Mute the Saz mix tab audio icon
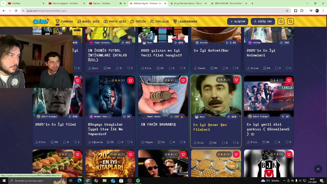Screen dimensions: 327x184 pos(121,3)
